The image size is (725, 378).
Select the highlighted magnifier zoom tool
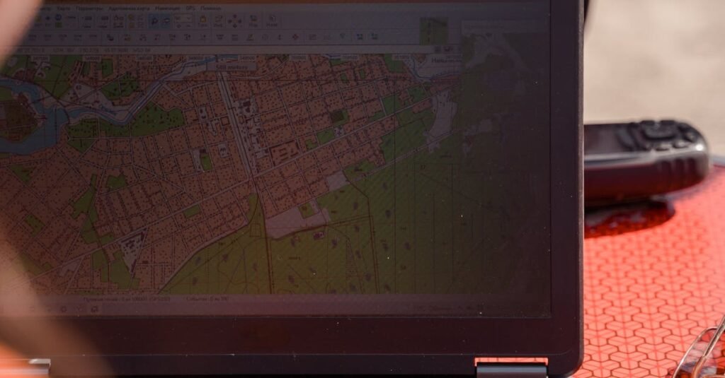click(154, 20)
